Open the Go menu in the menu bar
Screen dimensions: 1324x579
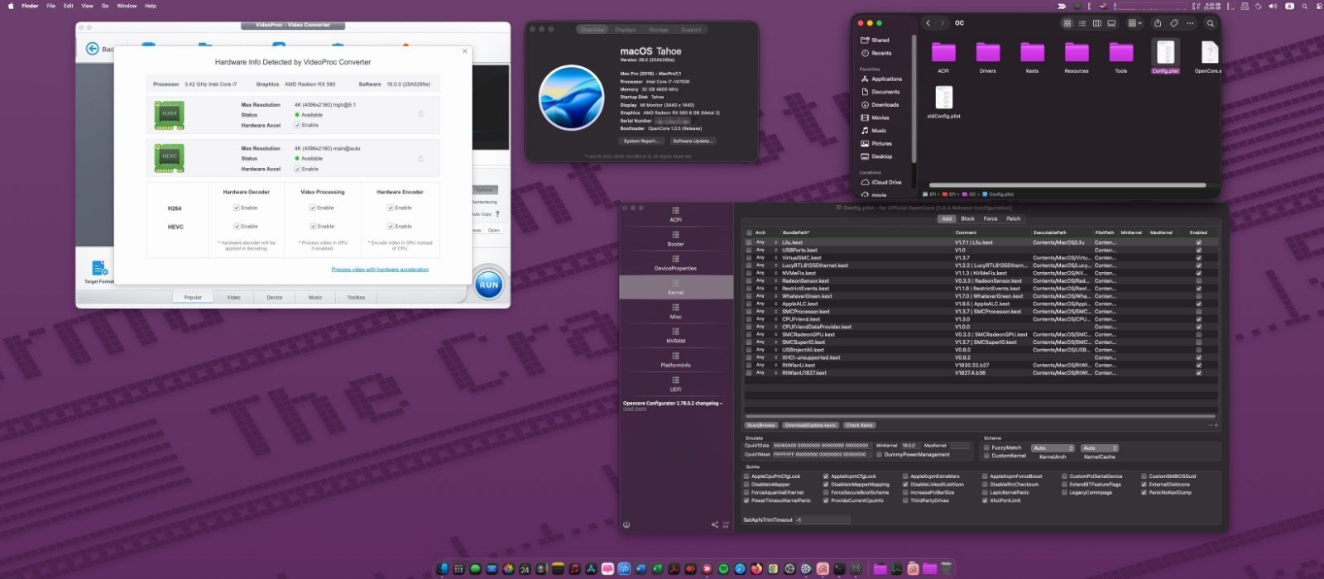coord(105,6)
